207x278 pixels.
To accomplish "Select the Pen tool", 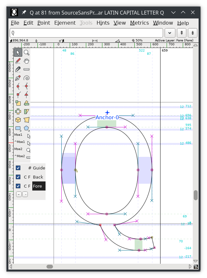I will [x=18, y=78].
